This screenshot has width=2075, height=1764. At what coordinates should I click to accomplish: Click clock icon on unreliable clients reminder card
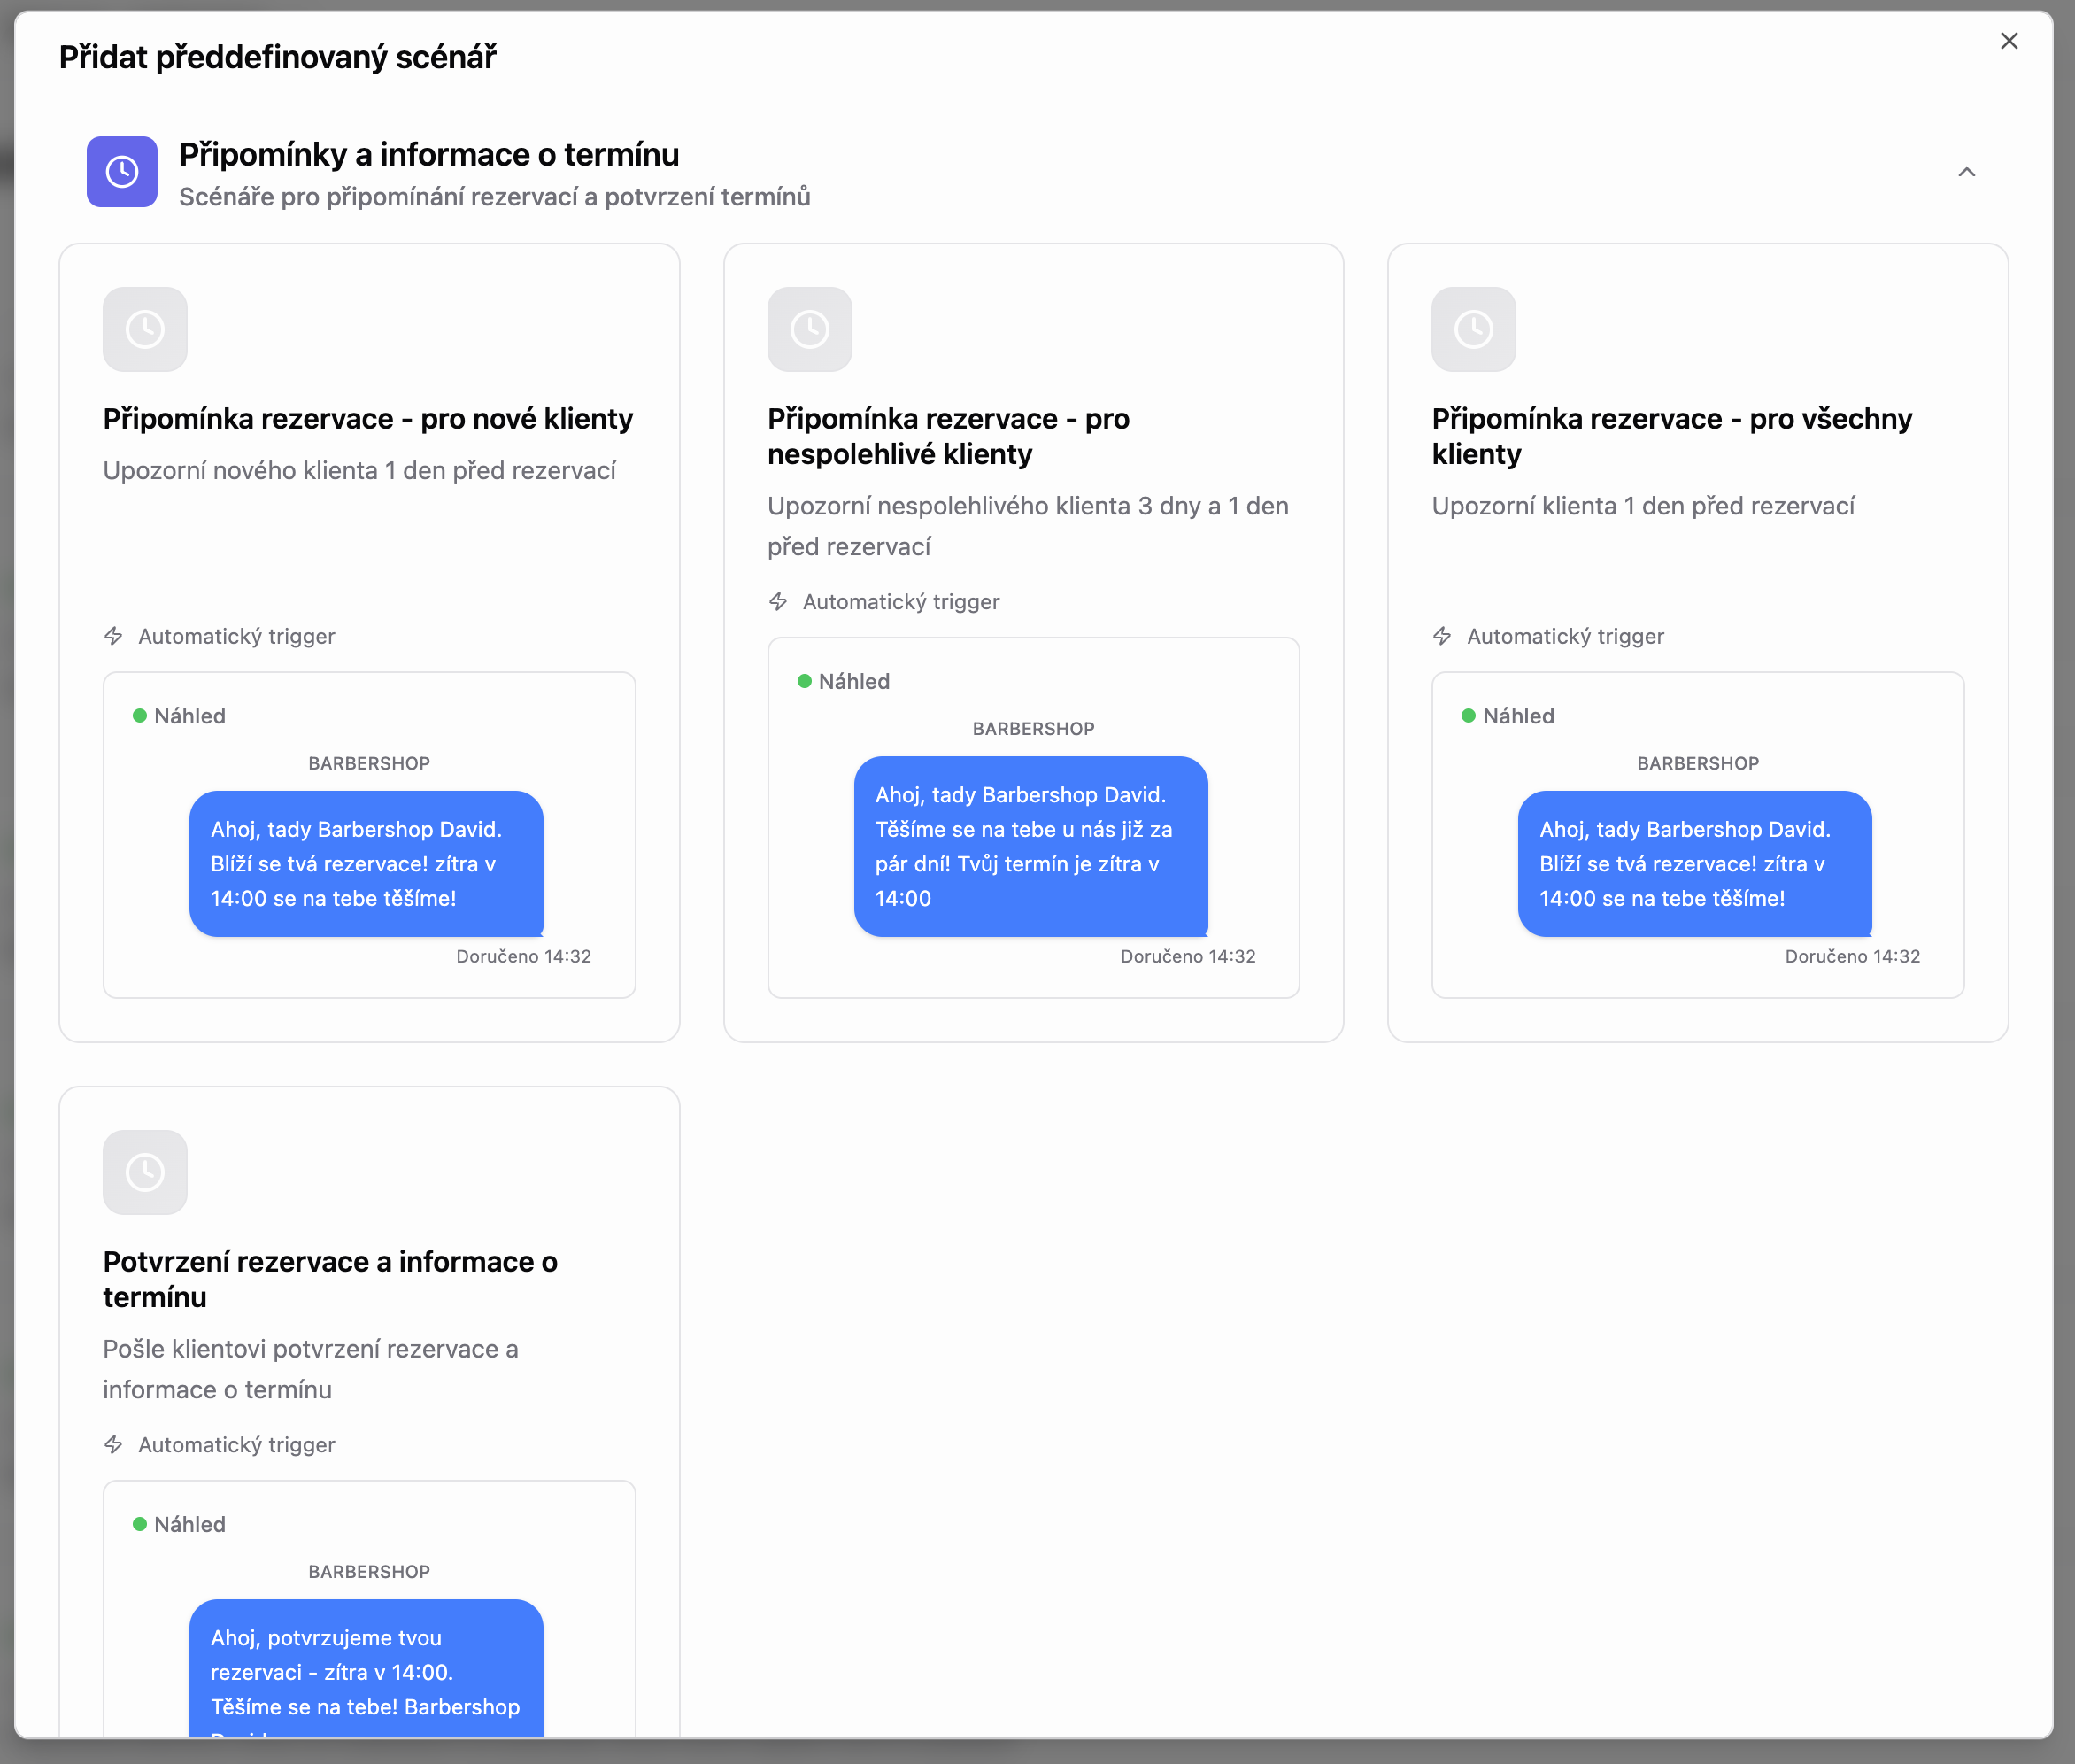[x=808, y=329]
